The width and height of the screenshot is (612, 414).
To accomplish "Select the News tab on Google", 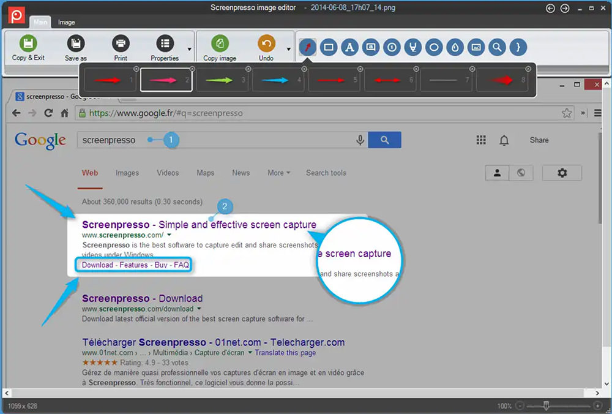I will click(241, 173).
